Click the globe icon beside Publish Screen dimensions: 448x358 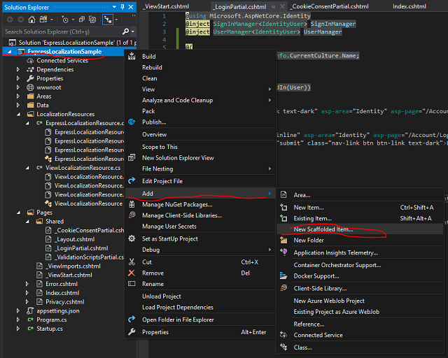pos(132,122)
